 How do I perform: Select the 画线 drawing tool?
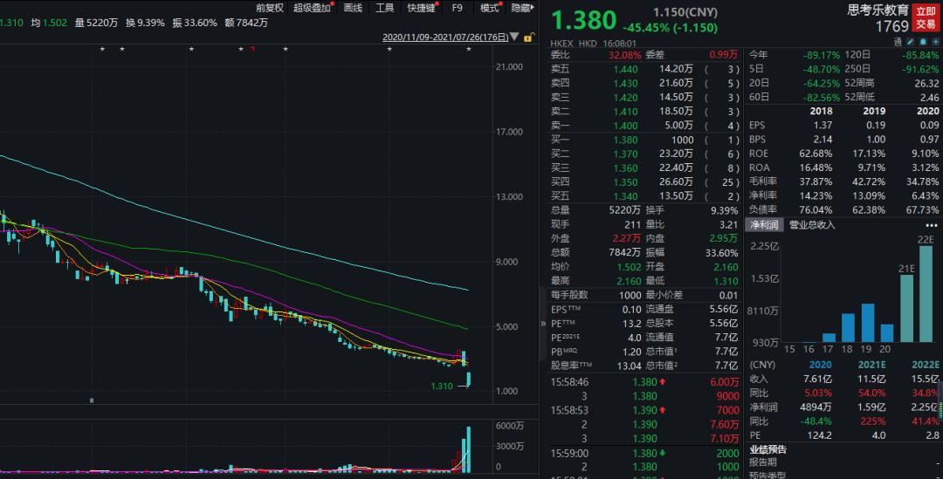click(353, 8)
